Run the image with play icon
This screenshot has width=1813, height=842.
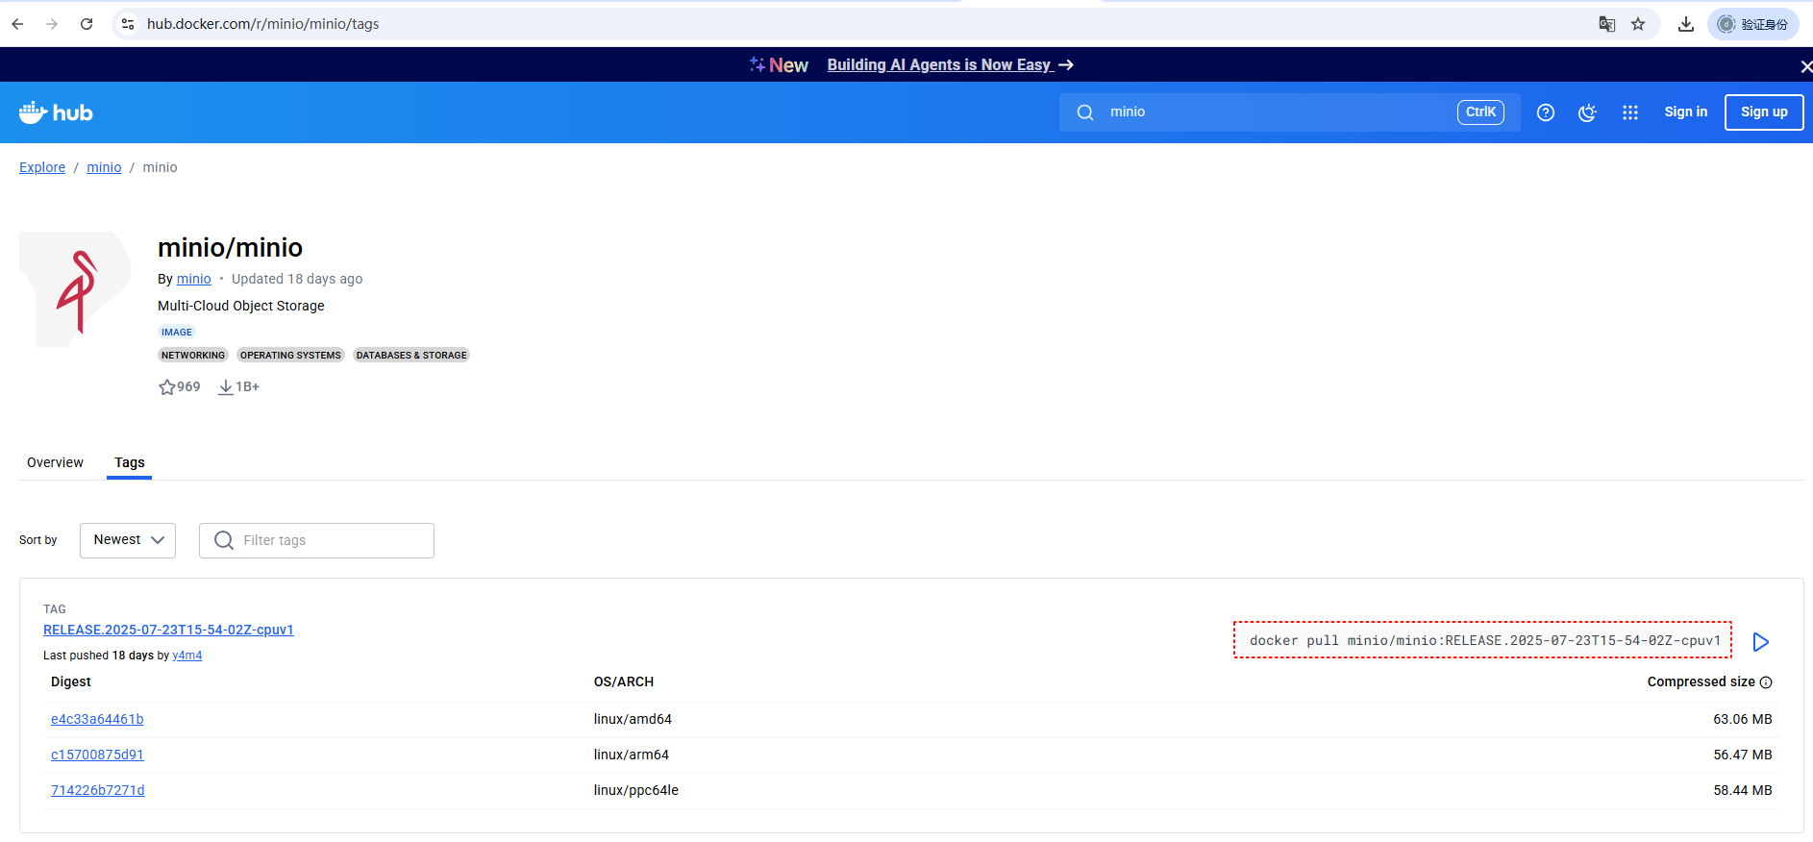1761,641
